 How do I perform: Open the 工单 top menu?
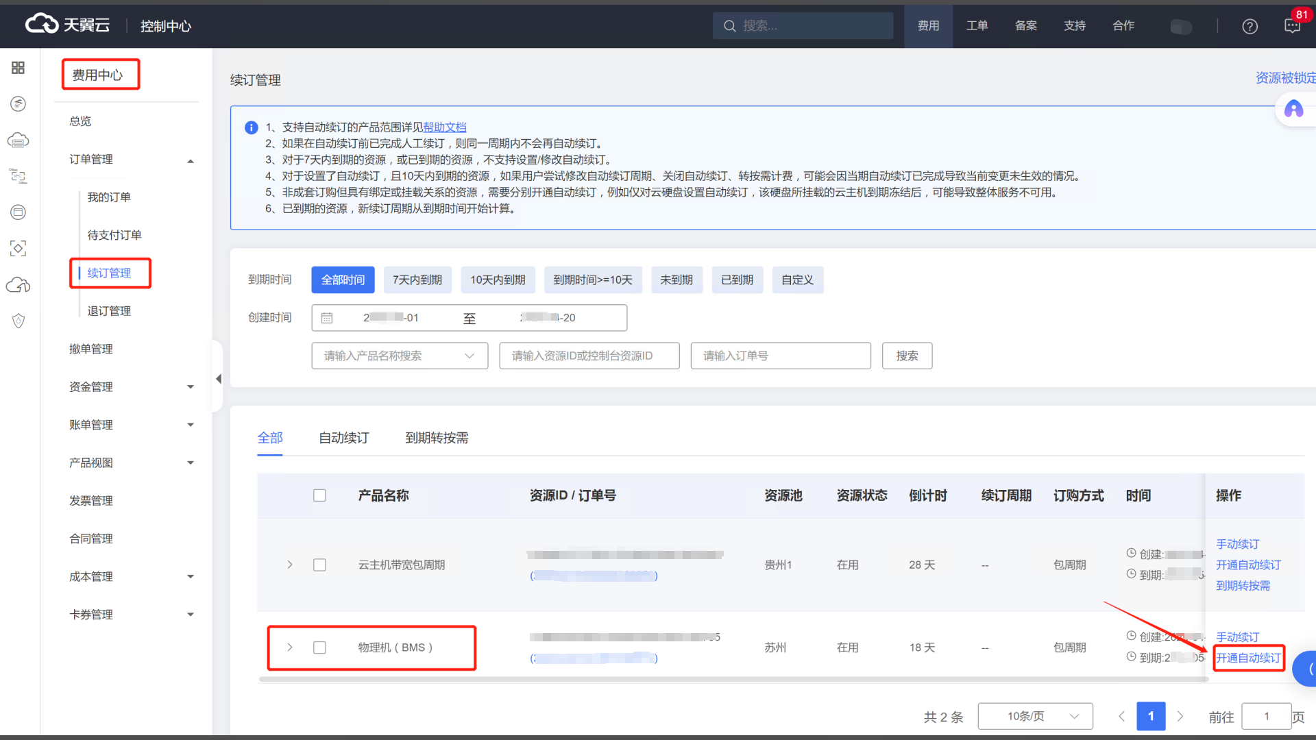(x=977, y=26)
